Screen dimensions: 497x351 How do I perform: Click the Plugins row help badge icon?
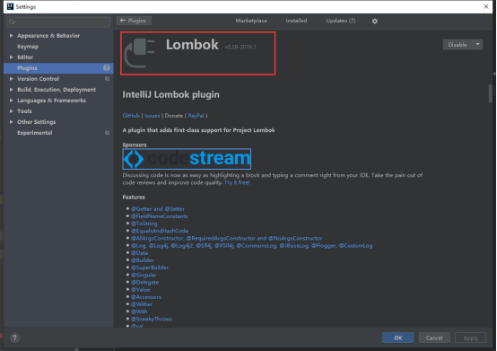[107, 68]
